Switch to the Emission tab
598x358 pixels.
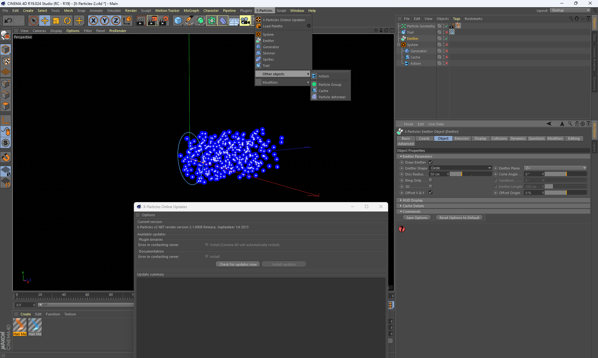[x=461, y=139]
